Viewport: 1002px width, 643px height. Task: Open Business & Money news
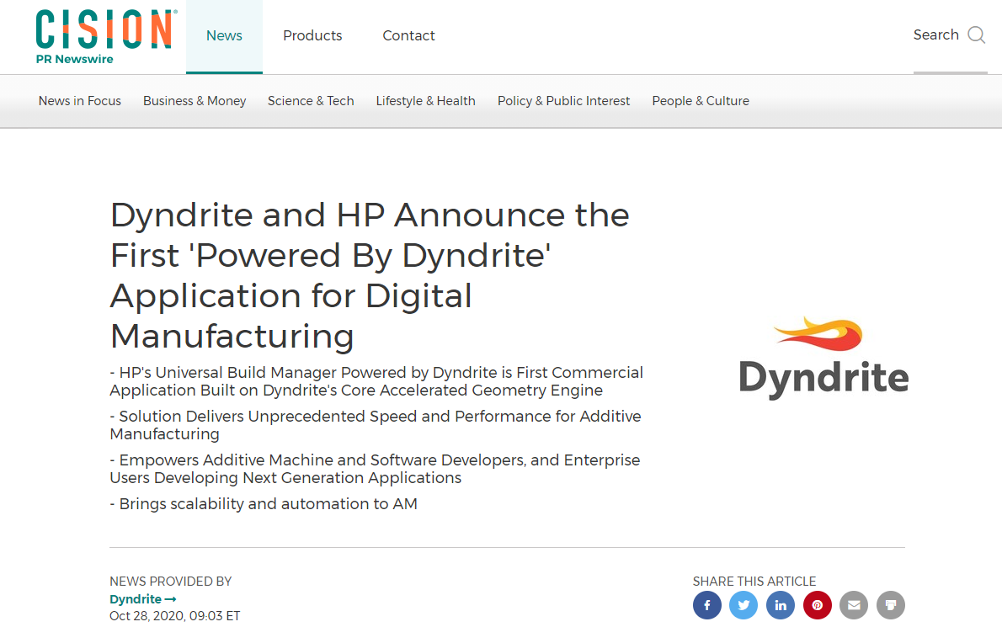tap(195, 100)
